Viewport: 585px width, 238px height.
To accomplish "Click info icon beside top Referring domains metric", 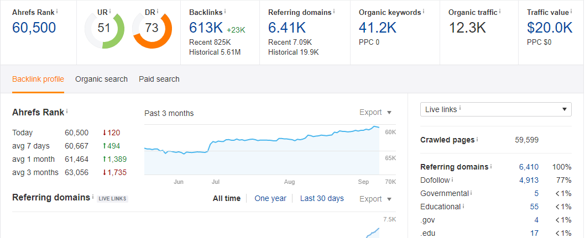I will (x=334, y=11).
